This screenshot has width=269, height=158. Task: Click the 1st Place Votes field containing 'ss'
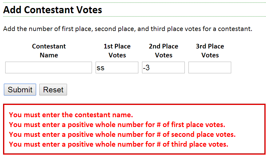pos(117,67)
